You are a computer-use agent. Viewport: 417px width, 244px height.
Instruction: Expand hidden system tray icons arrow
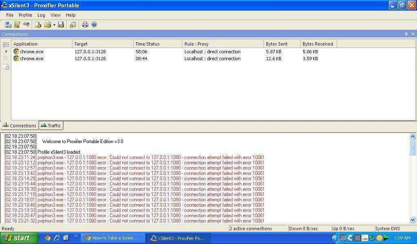click(335, 238)
